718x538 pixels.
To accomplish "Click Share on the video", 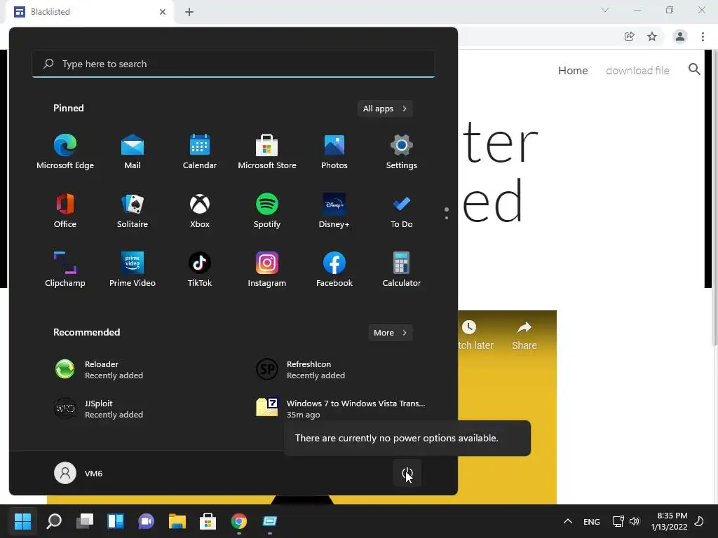I will [524, 336].
